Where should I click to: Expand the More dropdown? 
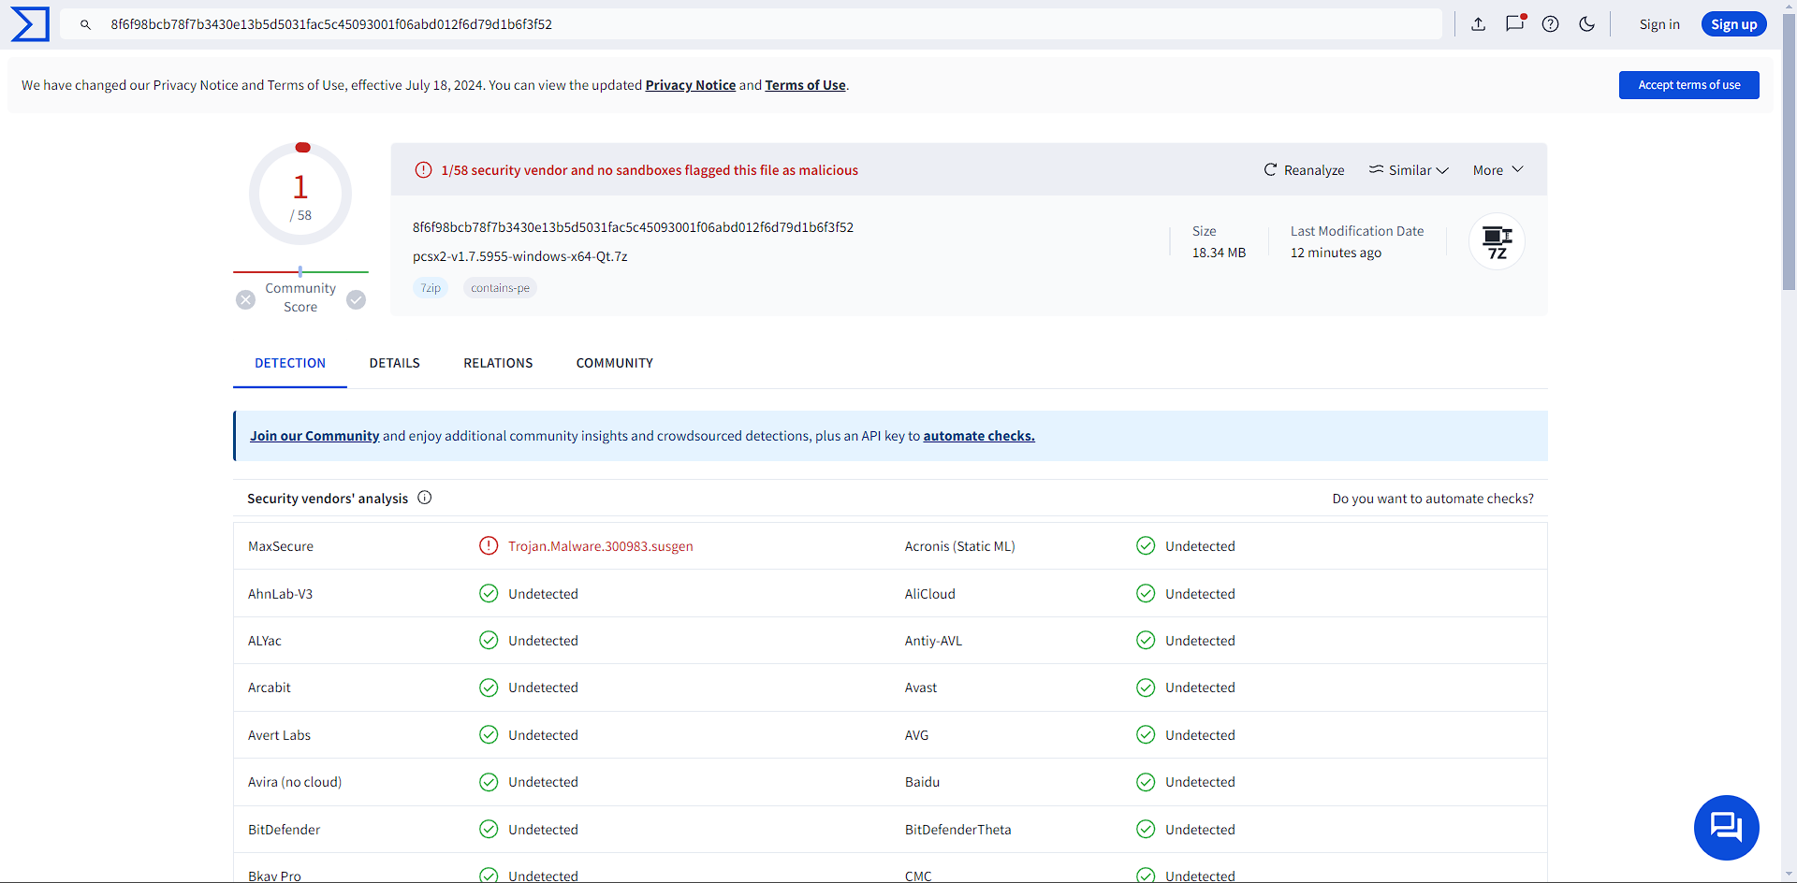tap(1497, 170)
